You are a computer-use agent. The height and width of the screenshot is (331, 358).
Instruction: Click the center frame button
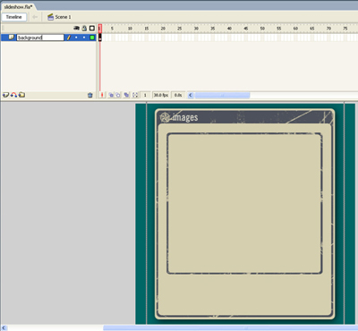pyautogui.click(x=102, y=95)
